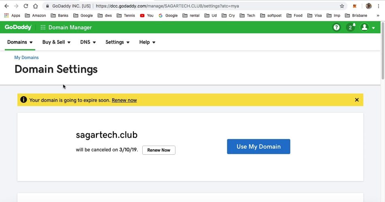Go to the browser home page icon

[x=36, y=6]
